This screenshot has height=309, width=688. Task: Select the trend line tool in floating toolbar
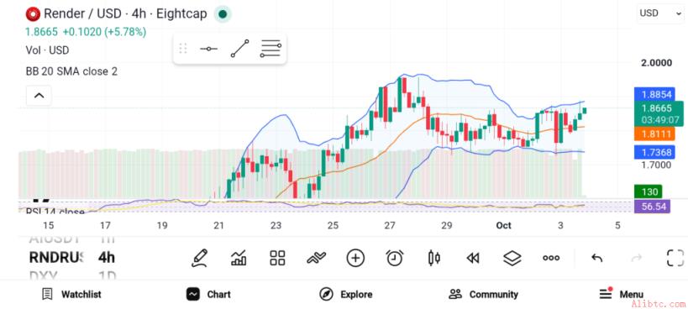click(x=239, y=49)
